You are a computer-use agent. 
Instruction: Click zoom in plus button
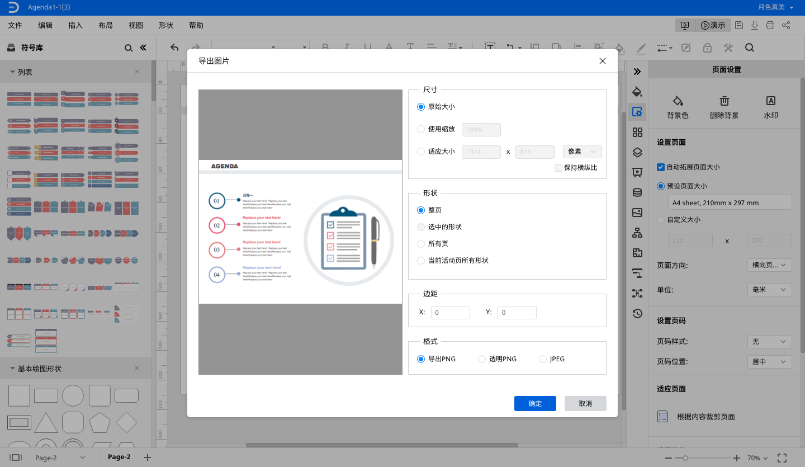coord(737,458)
